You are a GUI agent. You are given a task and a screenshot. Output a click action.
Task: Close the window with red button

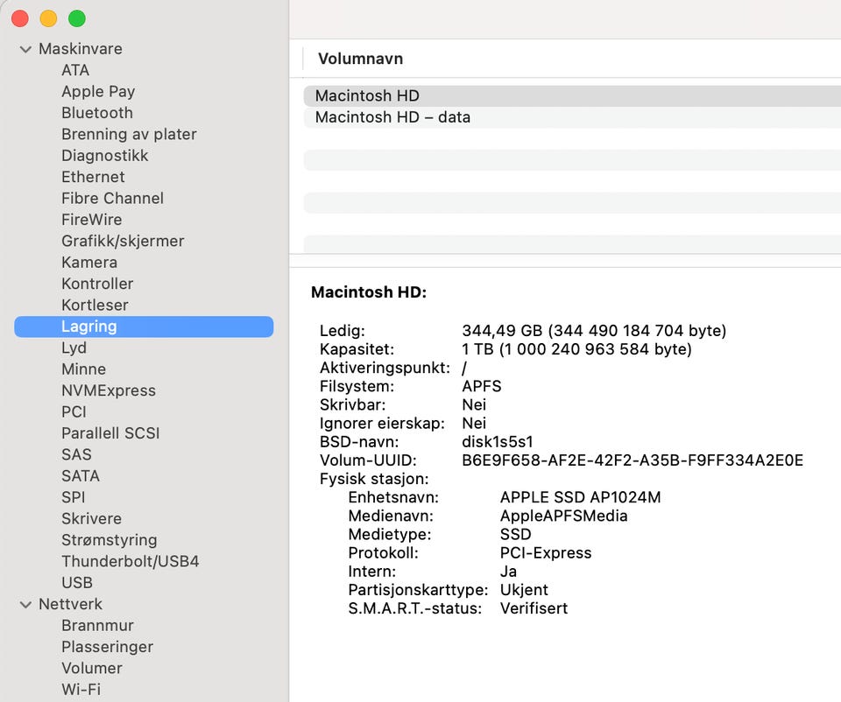[x=20, y=18]
